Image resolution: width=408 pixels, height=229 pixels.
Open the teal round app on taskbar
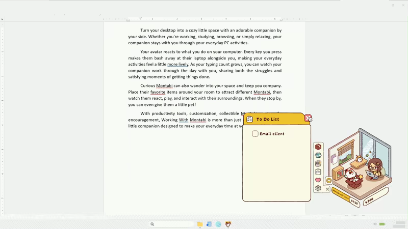(218, 224)
